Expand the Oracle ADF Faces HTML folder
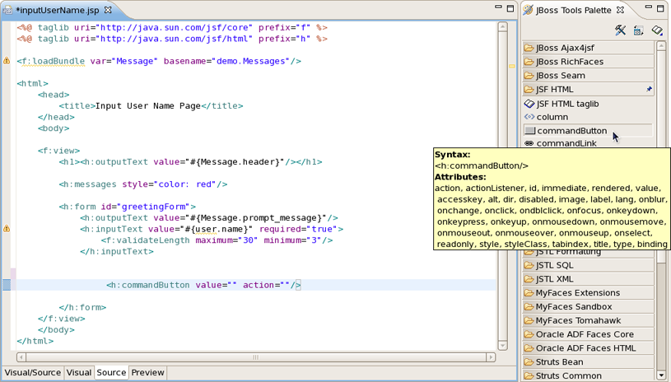The width and height of the screenshot is (671, 382). coord(588,347)
